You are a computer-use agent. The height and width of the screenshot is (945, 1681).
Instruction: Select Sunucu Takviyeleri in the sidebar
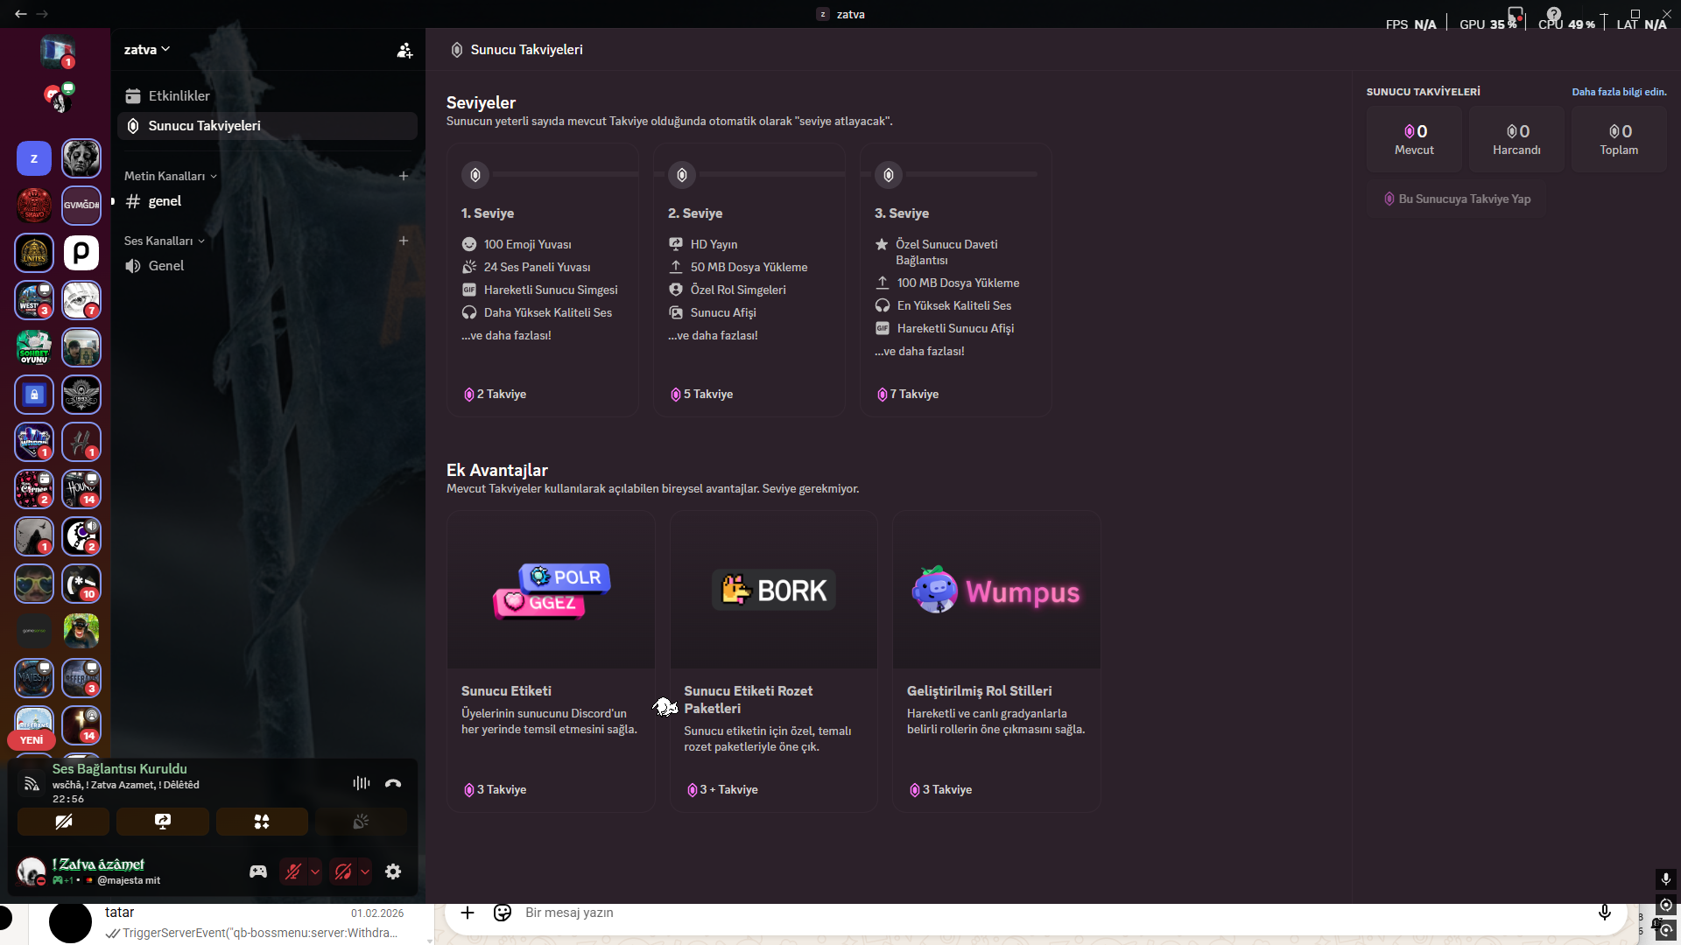(x=267, y=126)
